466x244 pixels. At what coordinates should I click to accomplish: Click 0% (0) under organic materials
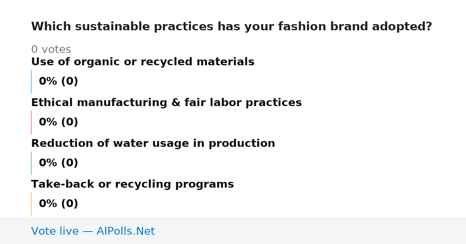click(x=58, y=82)
